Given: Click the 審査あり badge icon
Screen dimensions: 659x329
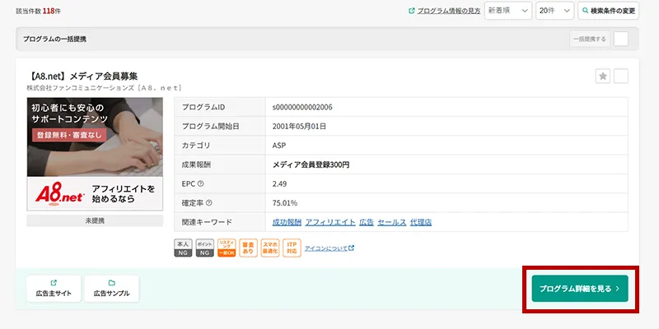Looking at the screenshot, I should tap(249, 248).
